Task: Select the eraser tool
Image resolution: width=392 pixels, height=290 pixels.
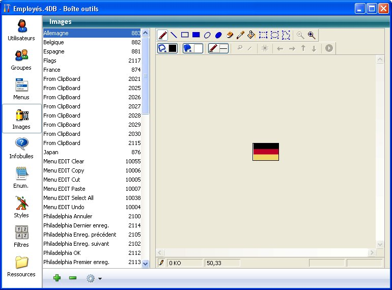Action: point(230,35)
